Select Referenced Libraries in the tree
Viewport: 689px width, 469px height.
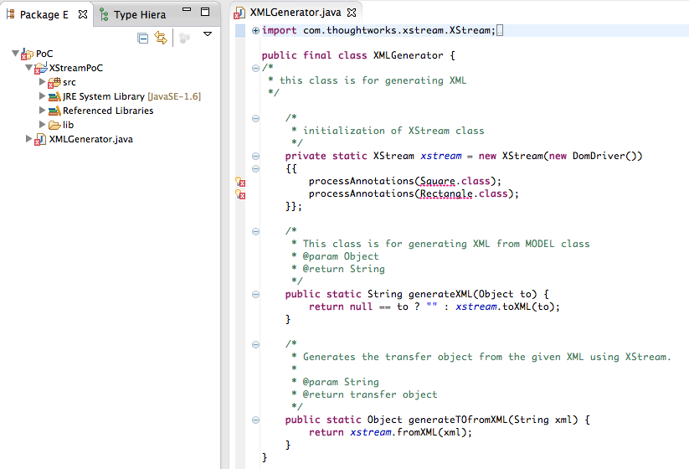[108, 111]
